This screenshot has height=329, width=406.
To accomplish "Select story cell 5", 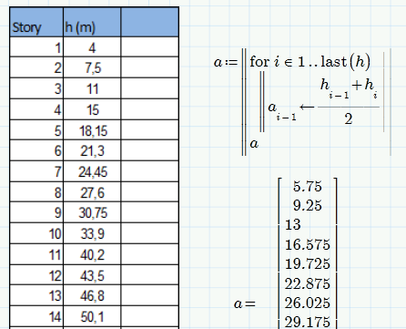I will coord(36,130).
